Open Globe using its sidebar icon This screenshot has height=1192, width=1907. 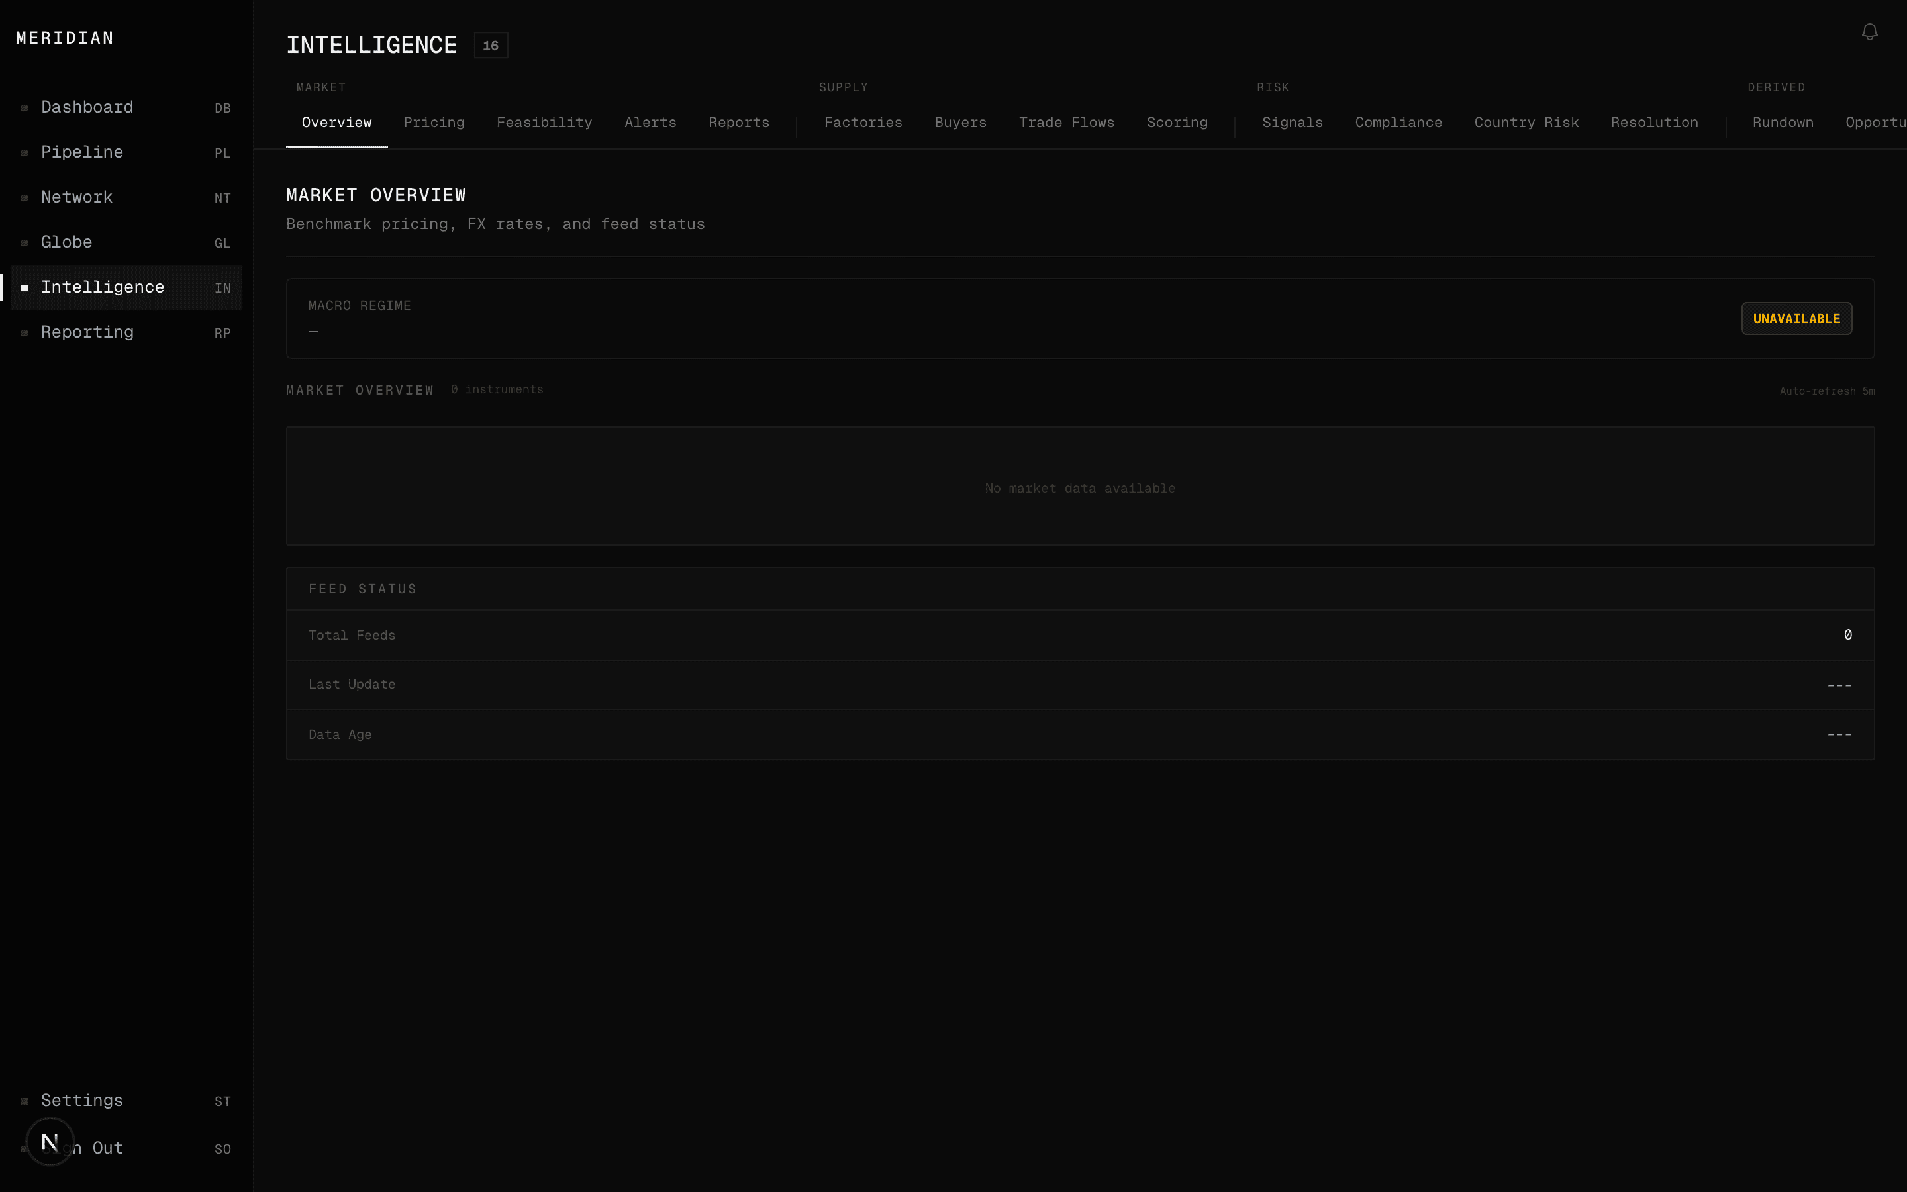pyautogui.click(x=24, y=242)
